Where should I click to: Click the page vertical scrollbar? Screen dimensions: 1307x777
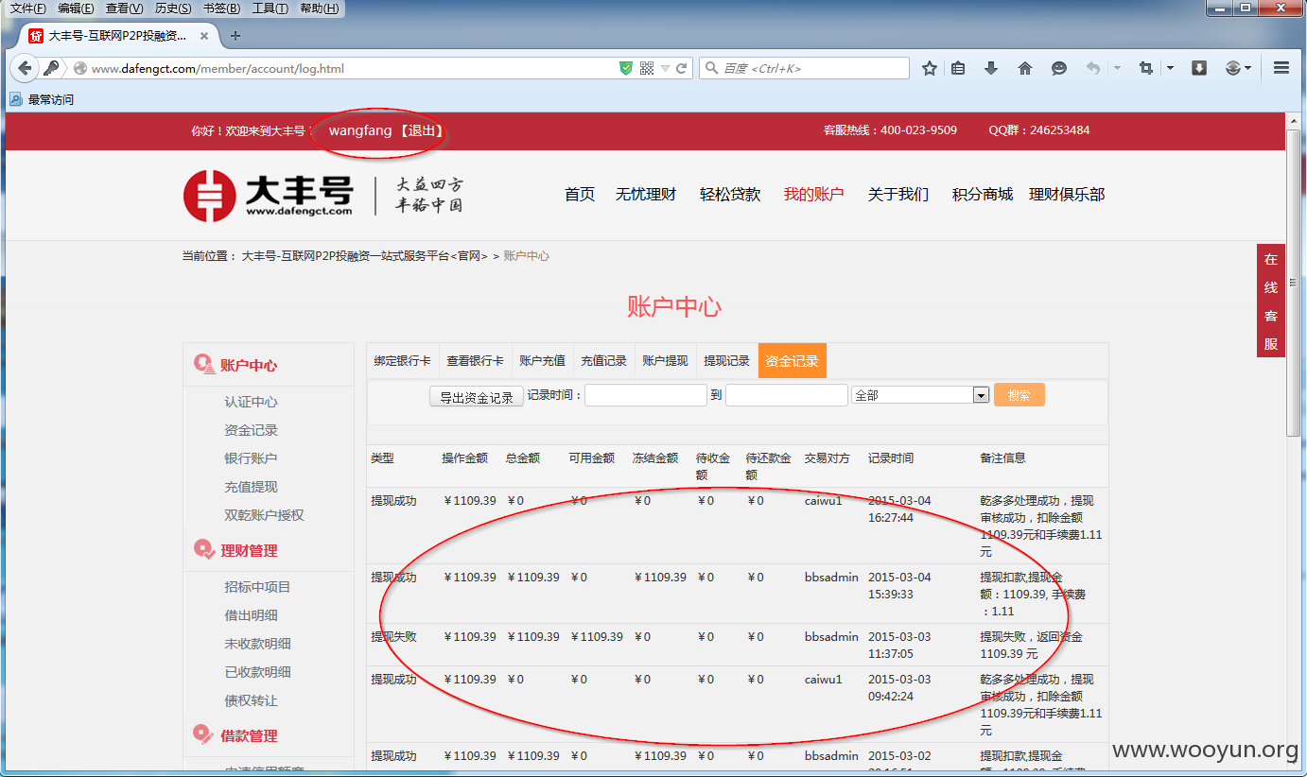click(x=1294, y=284)
